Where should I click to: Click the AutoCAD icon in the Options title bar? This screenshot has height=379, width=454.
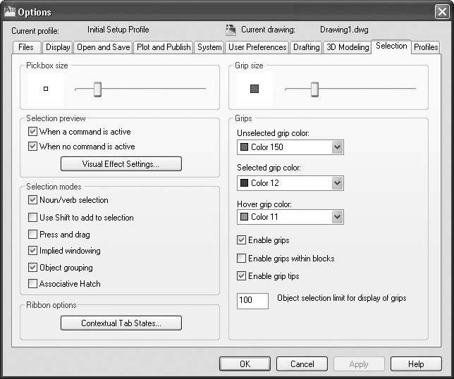pos(10,12)
